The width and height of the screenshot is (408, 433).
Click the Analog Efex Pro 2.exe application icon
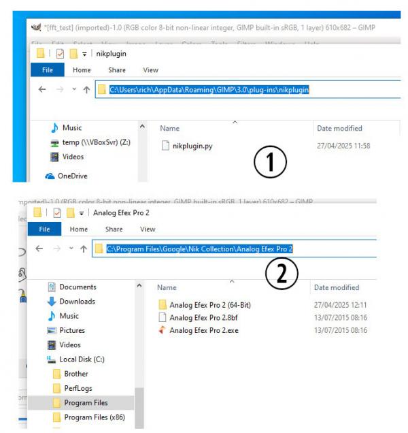tap(162, 330)
